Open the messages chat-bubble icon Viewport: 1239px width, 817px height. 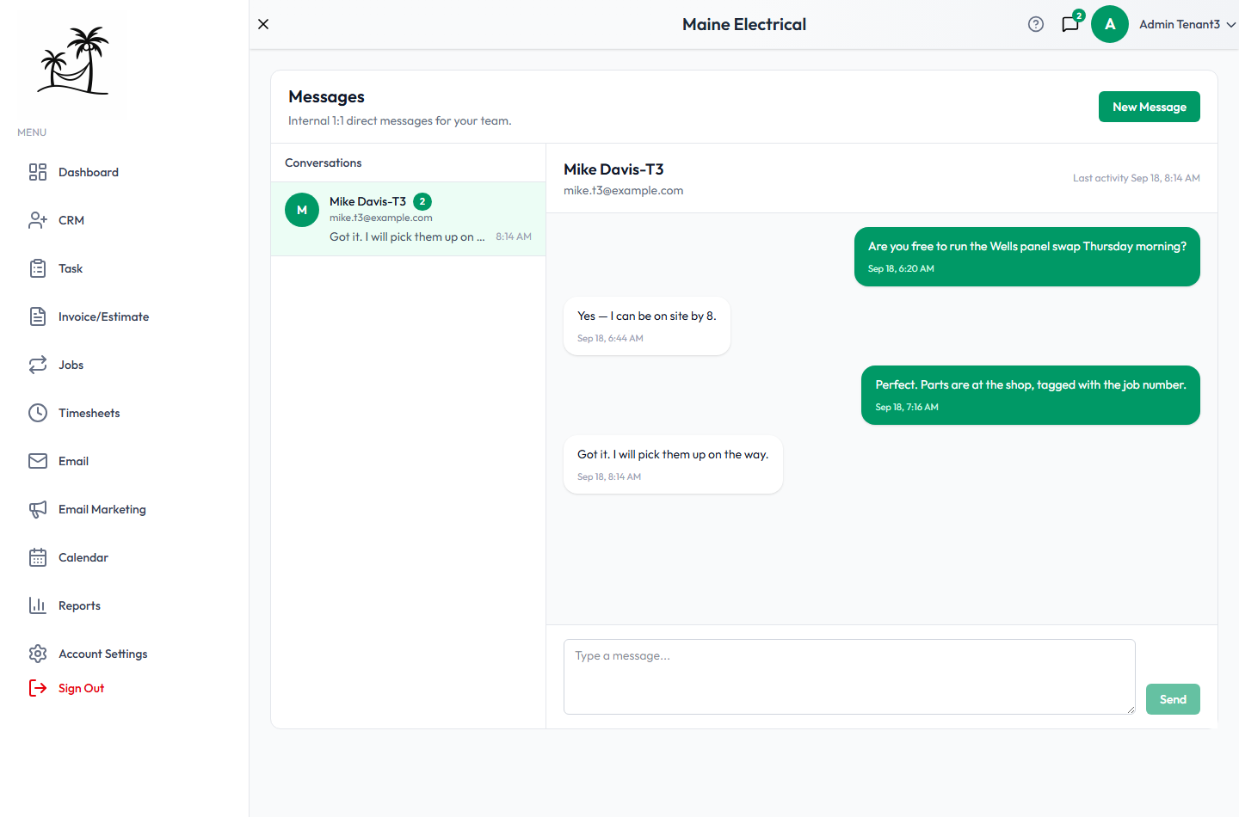point(1070,24)
